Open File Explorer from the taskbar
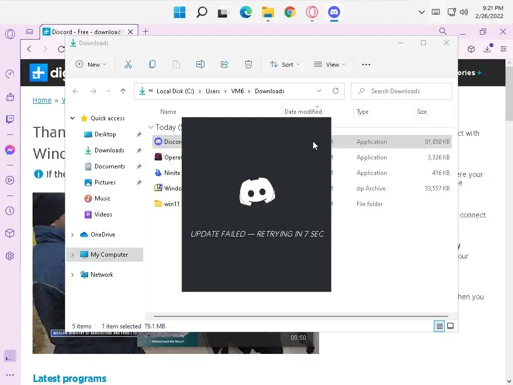 click(268, 13)
